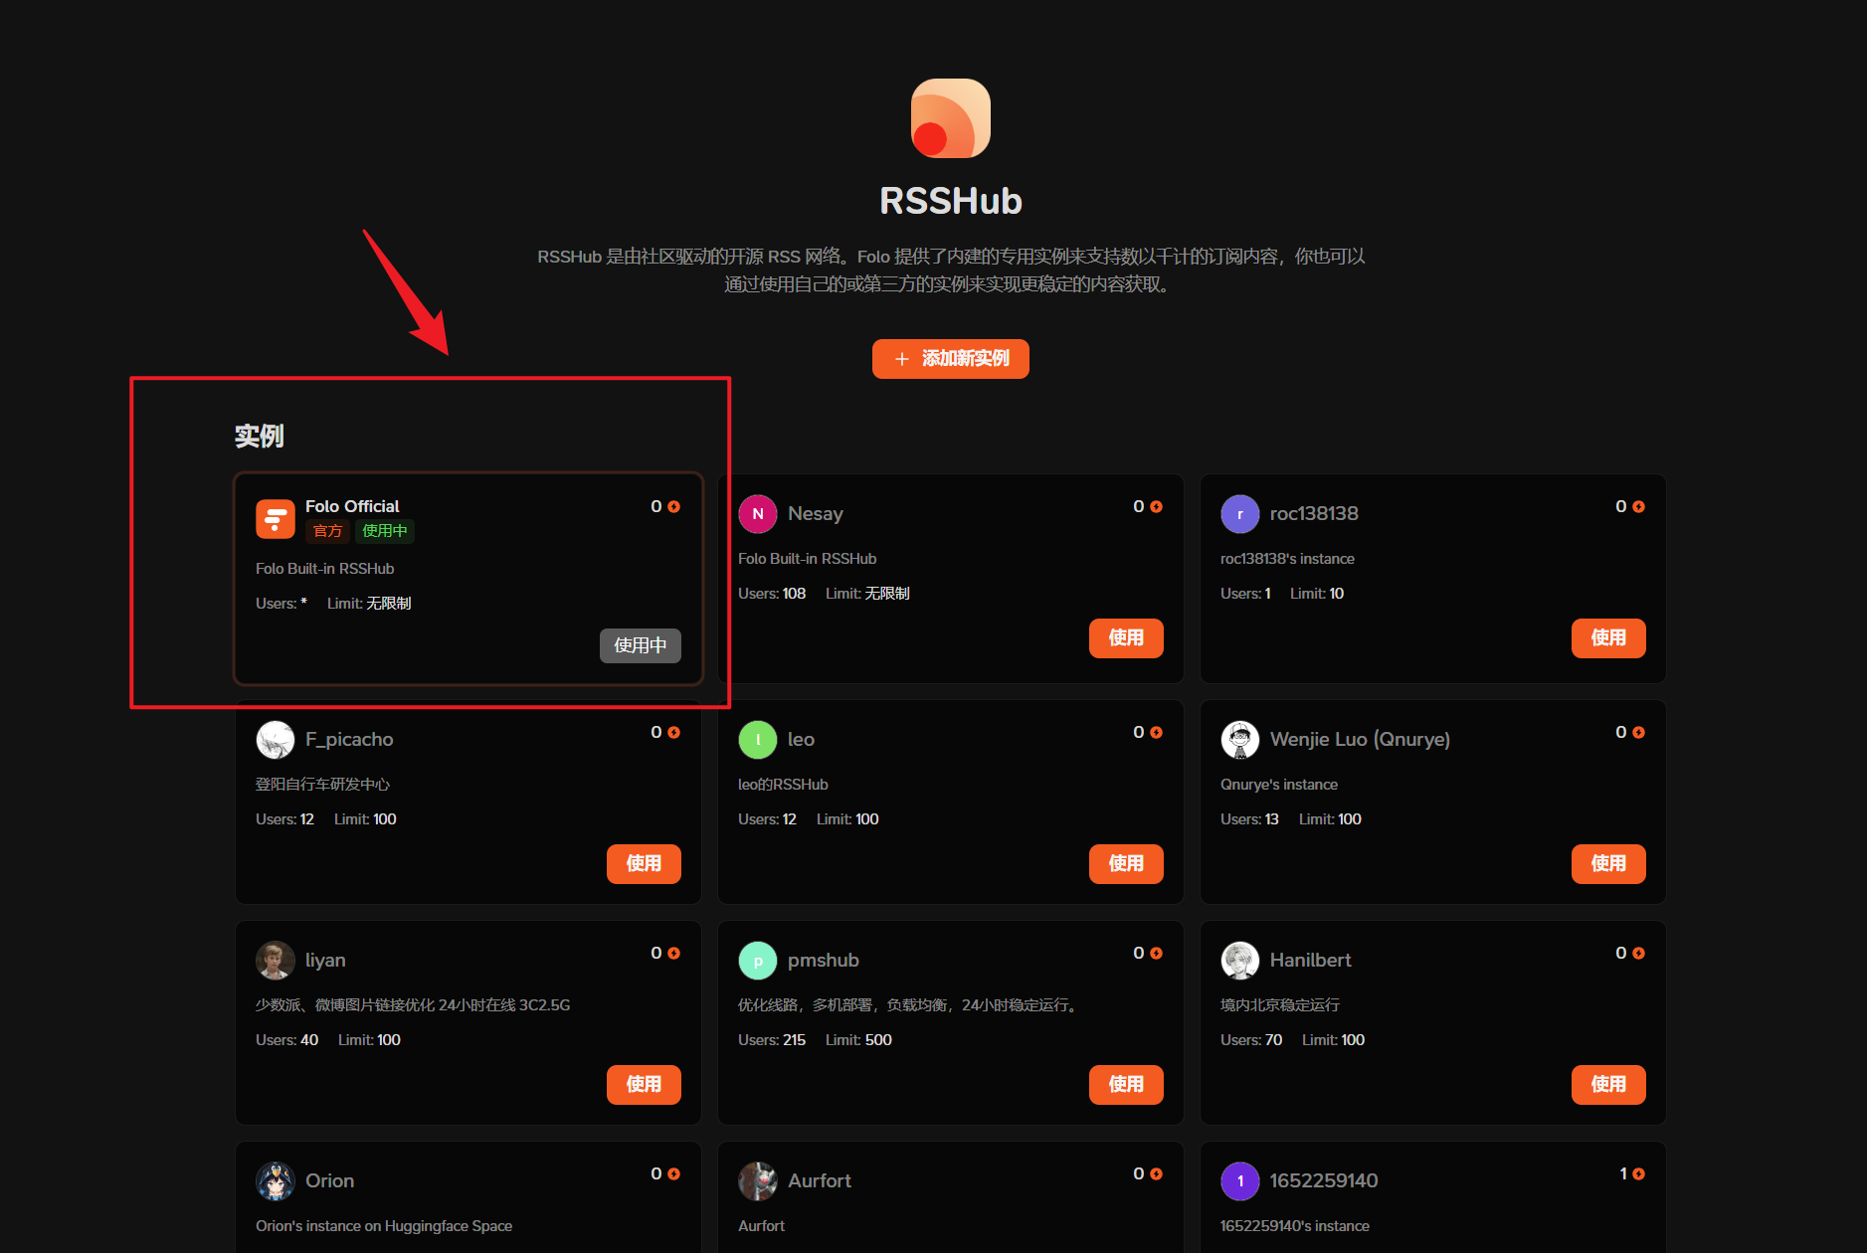Use the Hanilbert instance
The image size is (1867, 1253).
pyautogui.click(x=1608, y=1085)
